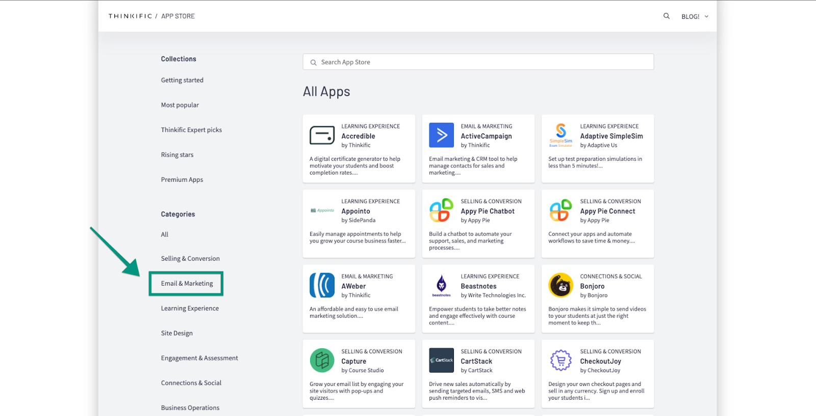This screenshot has width=816, height=416.
Task: Click 'by Adaptive Us' text
Action: pos(598,146)
